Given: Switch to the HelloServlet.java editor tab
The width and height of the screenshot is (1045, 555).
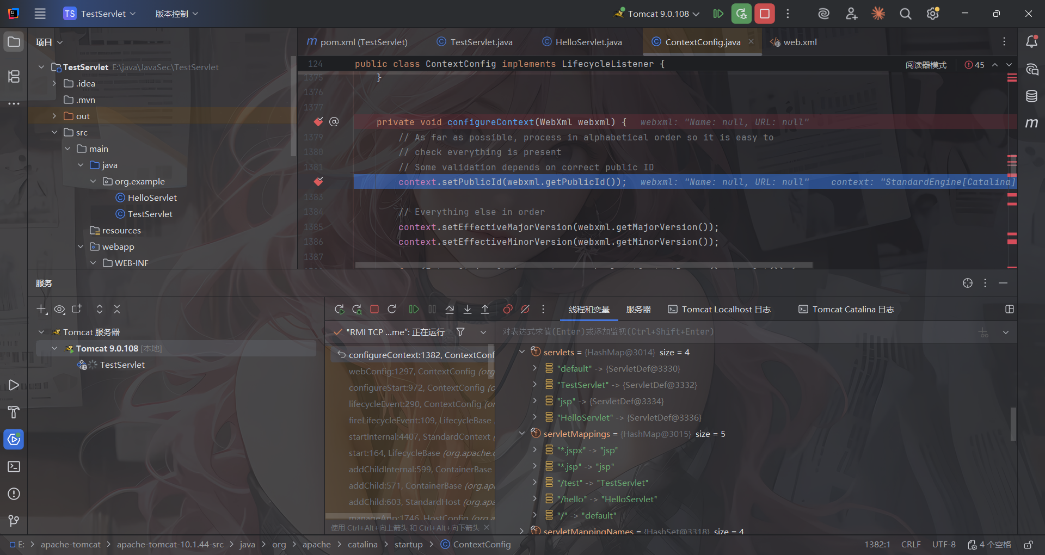Looking at the screenshot, I should point(588,42).
